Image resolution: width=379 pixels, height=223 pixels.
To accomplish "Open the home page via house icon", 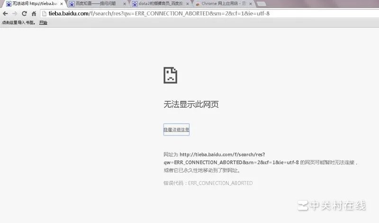I will (34, 14).
